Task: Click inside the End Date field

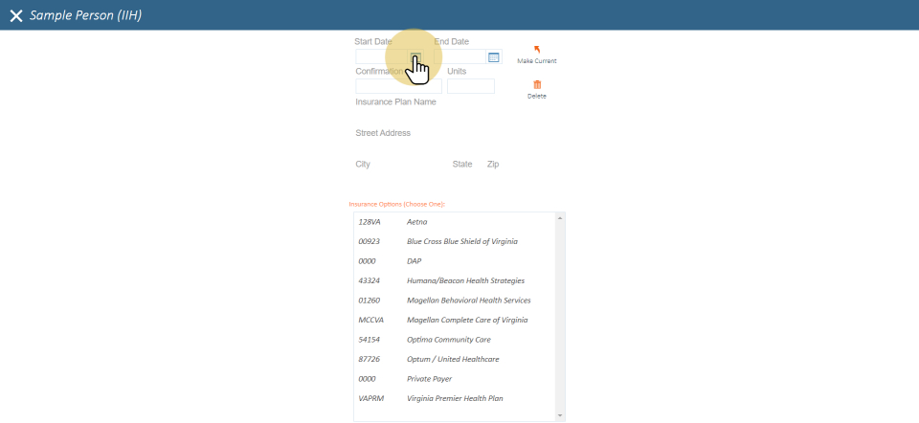Action: [x=459, y=57]
